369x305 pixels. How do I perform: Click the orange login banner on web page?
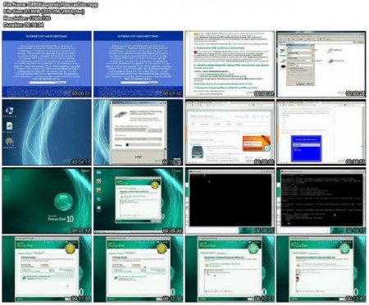point(256,143)
